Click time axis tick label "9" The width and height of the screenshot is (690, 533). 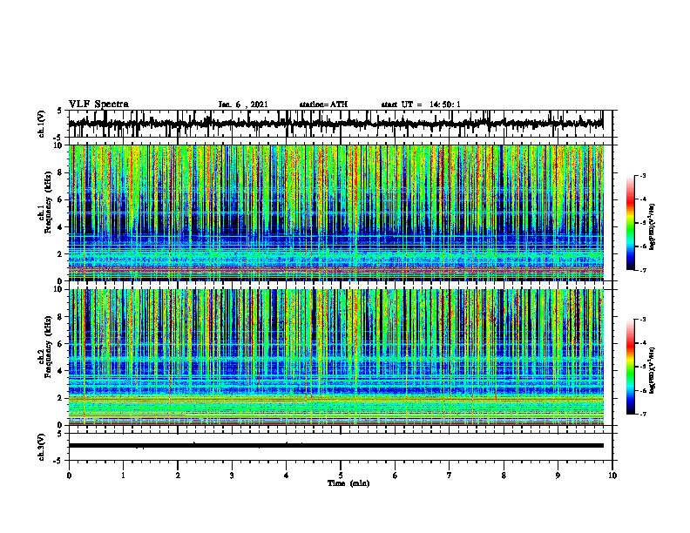click(x=558, y=476)
